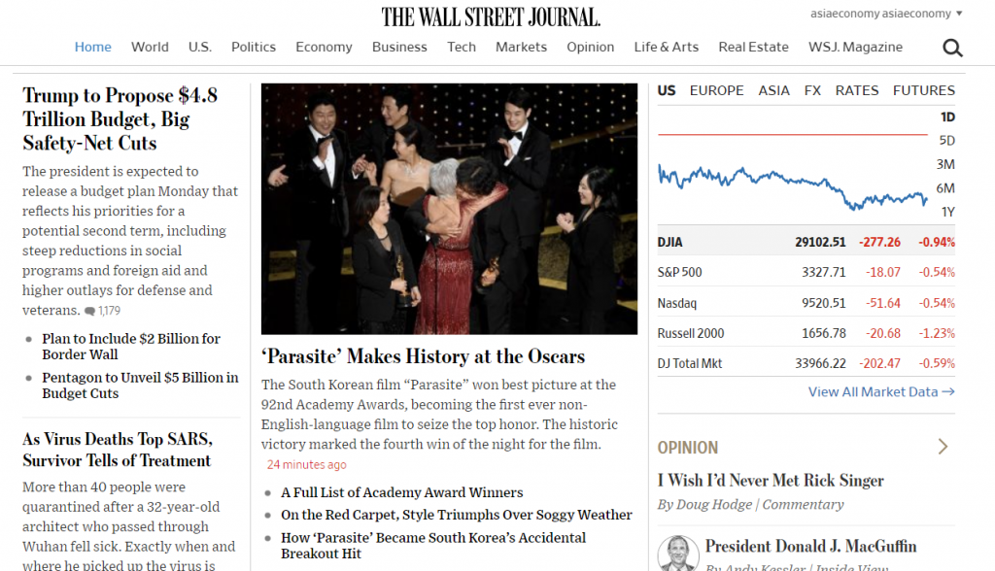The width and height of the screenshot is (995, 571).
Task: Switch to the EUROPE markets tab
Action: (x=716, y=90)
